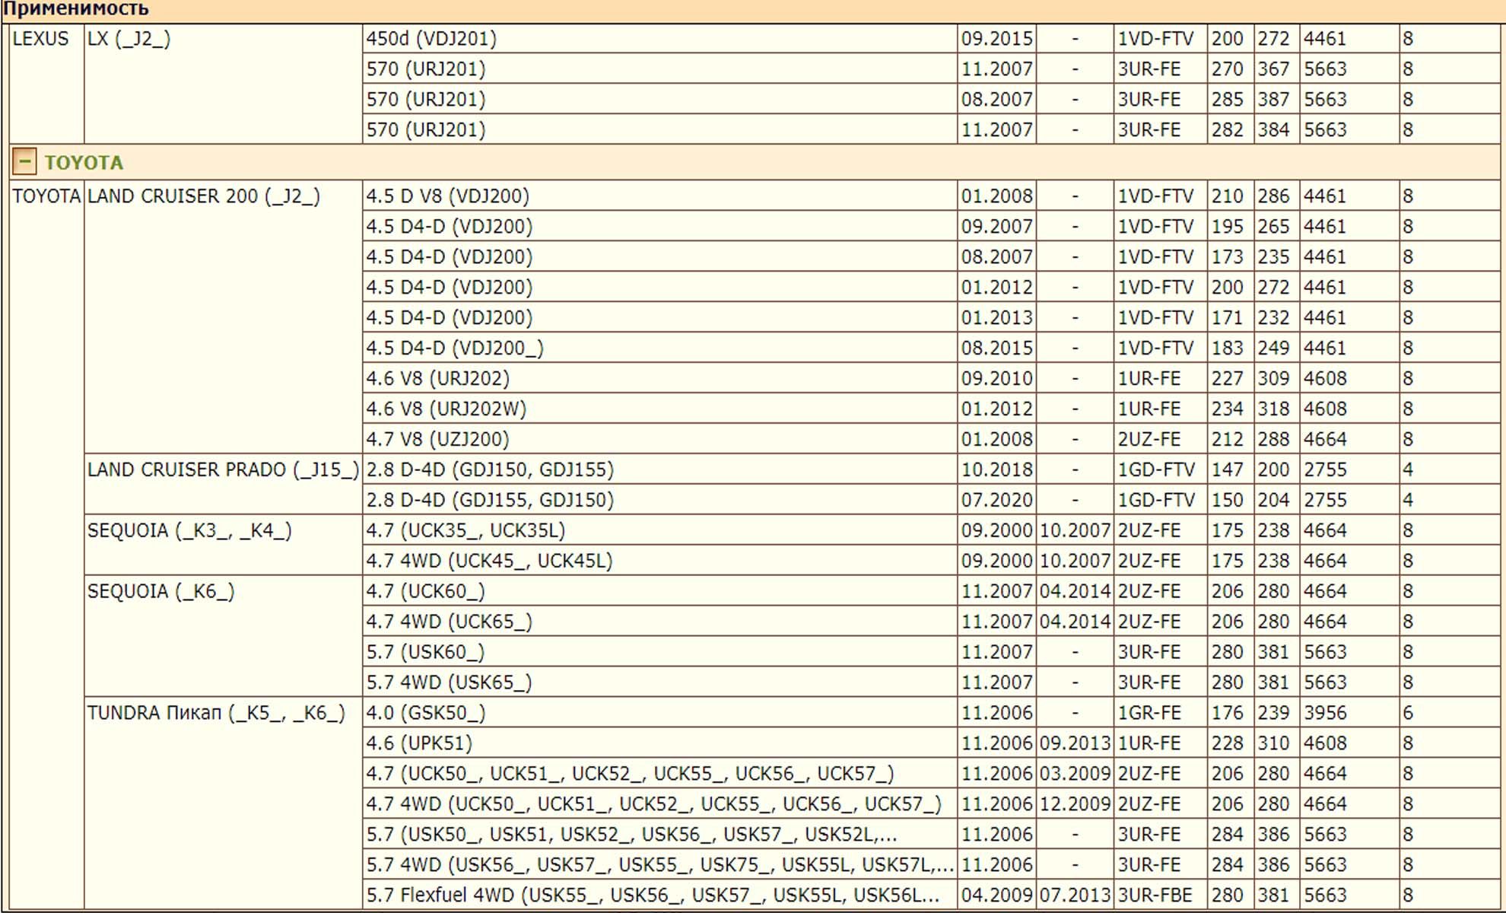1506x913 pixels.
Task: Select 4.7 V8 (UZJ200) row
Action: 931,440
